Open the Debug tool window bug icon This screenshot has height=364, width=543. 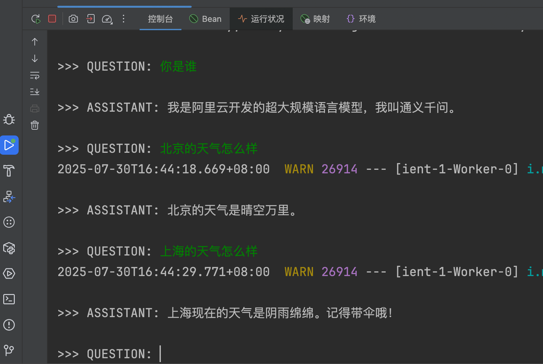tap(9, 119)
